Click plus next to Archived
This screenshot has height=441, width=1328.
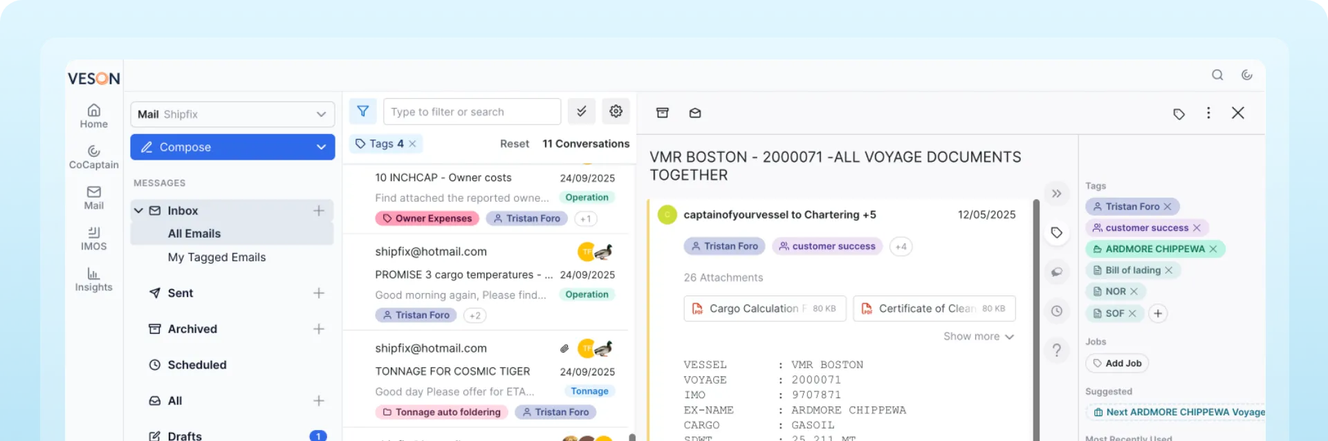pyautogui.click(x=318, y=329)
